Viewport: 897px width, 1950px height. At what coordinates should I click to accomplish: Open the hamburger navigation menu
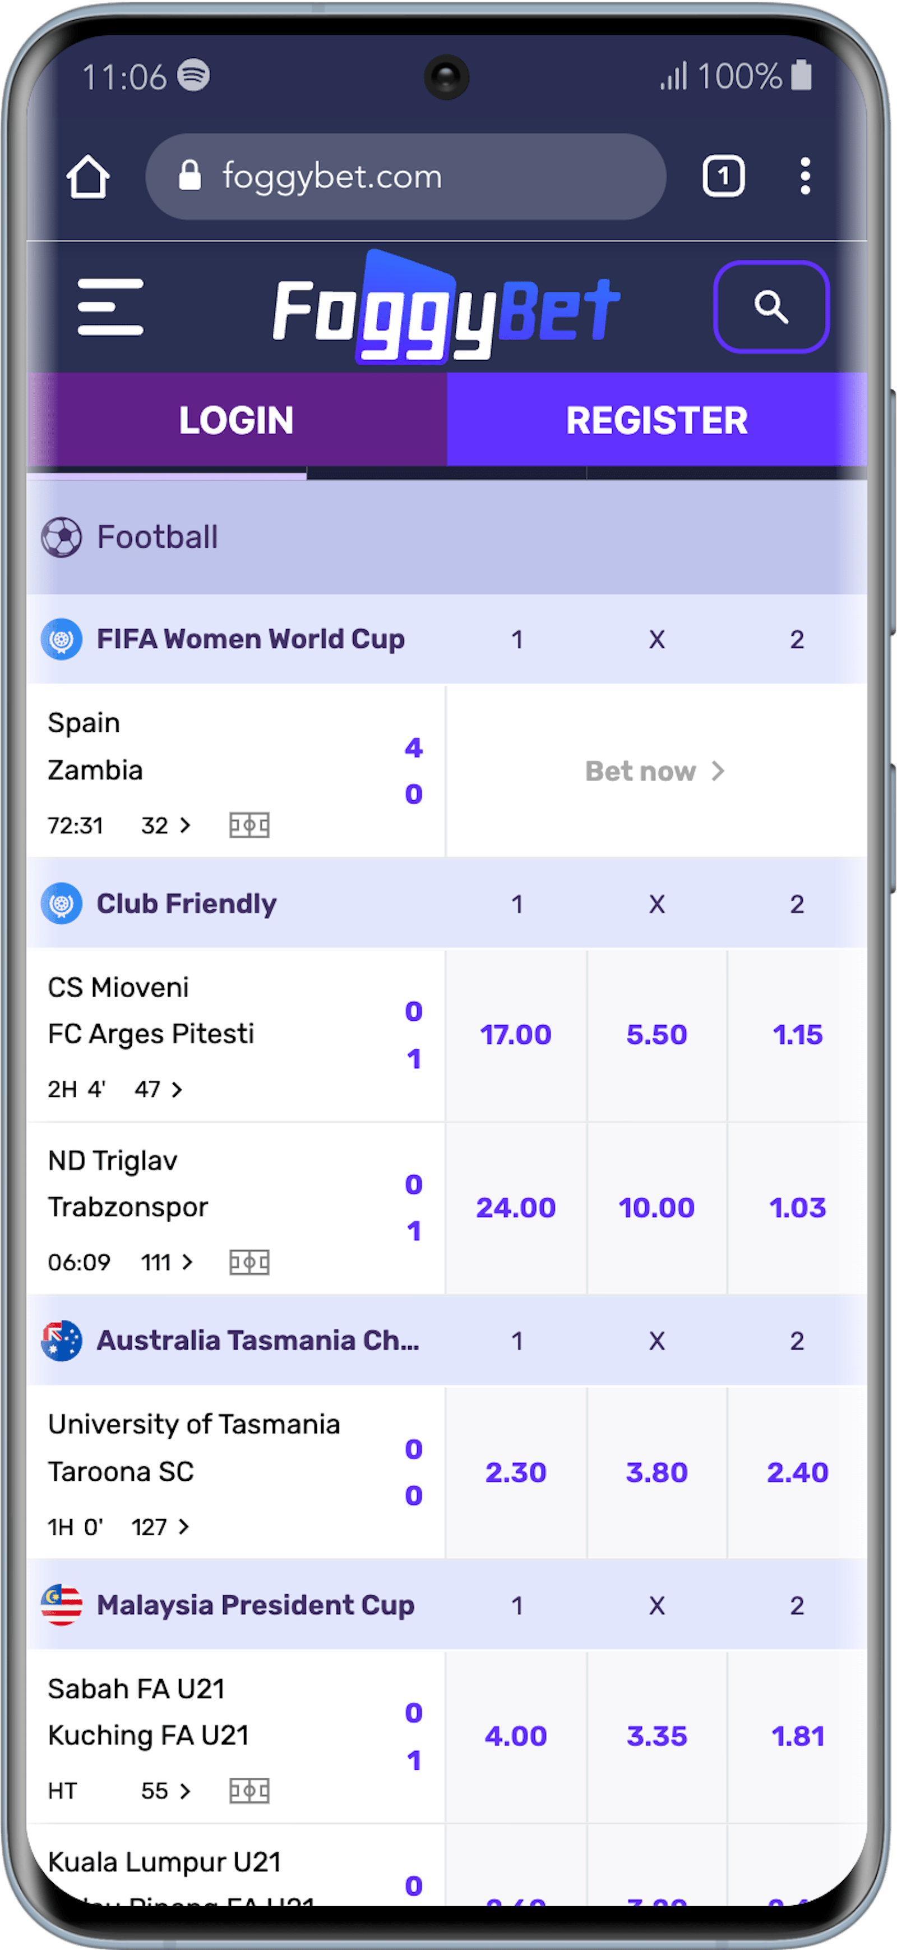(110, 306)
